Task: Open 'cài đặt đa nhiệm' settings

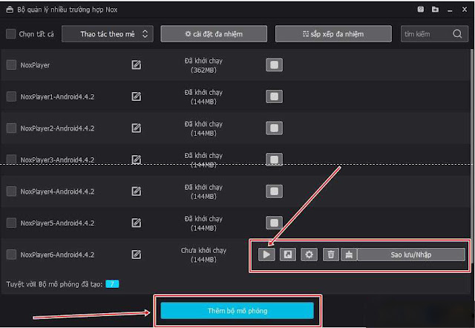Action: coord(214,33)
